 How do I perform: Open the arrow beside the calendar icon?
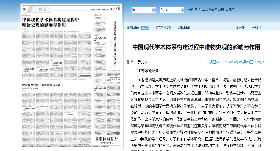pyautogui.click(x=148, y=28)
